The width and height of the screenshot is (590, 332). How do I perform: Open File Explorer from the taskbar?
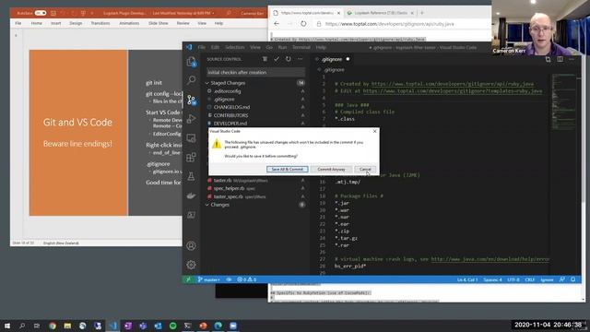(x=67, y=326)
